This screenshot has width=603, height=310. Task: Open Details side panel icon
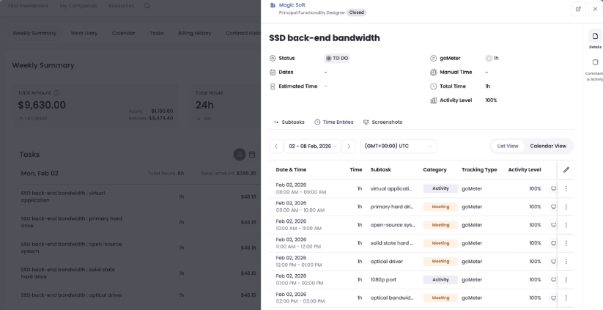[595, 37]
